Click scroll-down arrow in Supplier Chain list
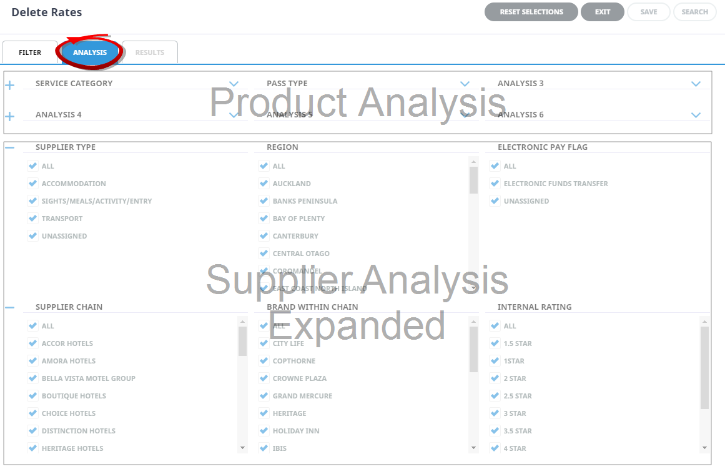725x469 pixels. coord(242,448)
